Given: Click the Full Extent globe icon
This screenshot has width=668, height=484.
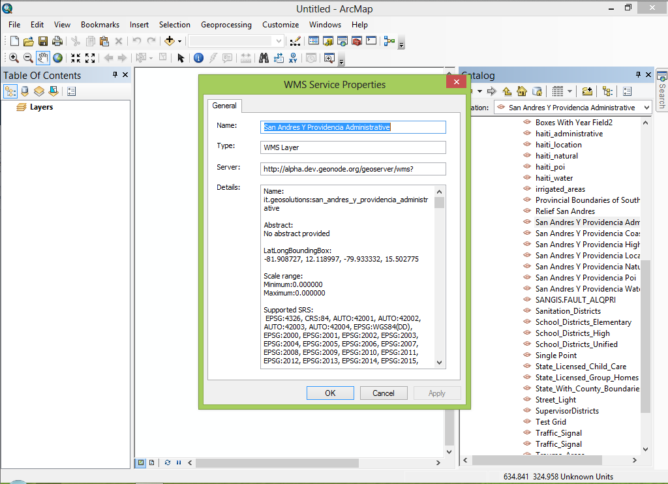Looking at the screenshot, I should pyautogui.click(x=58, y=58).
